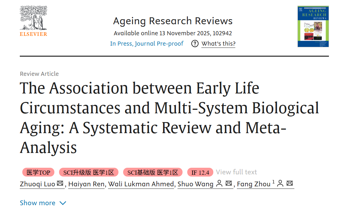Click person icon next to Shuo Wang
This screenshot has width=344, height=214.
(x=220, y=183)
